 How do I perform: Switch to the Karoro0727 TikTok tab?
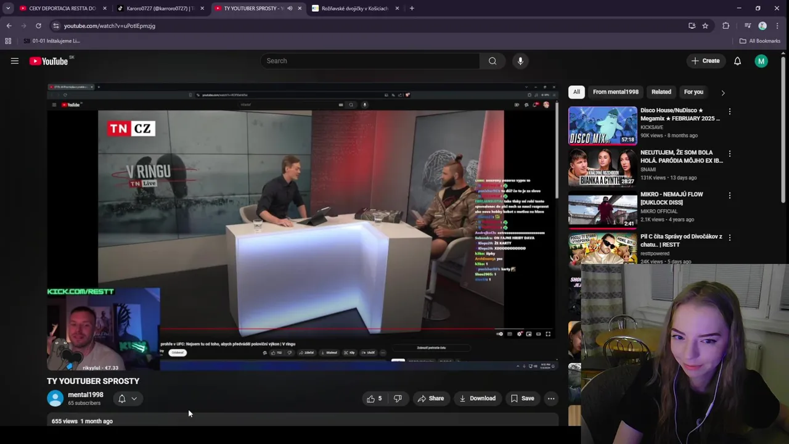[x=159, y=9]
